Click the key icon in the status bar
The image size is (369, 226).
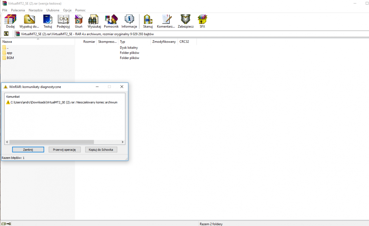click(9, 224)
